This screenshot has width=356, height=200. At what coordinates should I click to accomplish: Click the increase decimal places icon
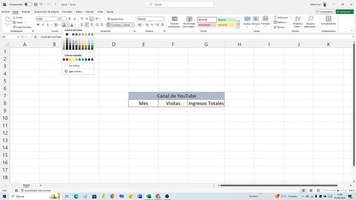click(157, 24)
